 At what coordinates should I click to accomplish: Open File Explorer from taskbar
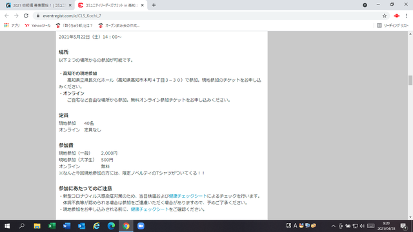[37, 226]
